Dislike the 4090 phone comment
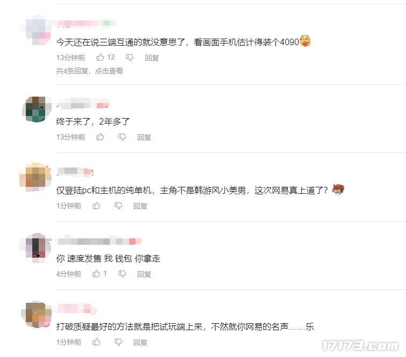The height and width of the screenshot is (357, 406). coord(130,57)
